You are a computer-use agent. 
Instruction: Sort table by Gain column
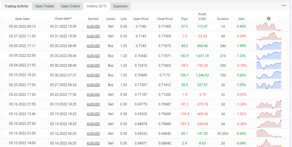point(241,19)
